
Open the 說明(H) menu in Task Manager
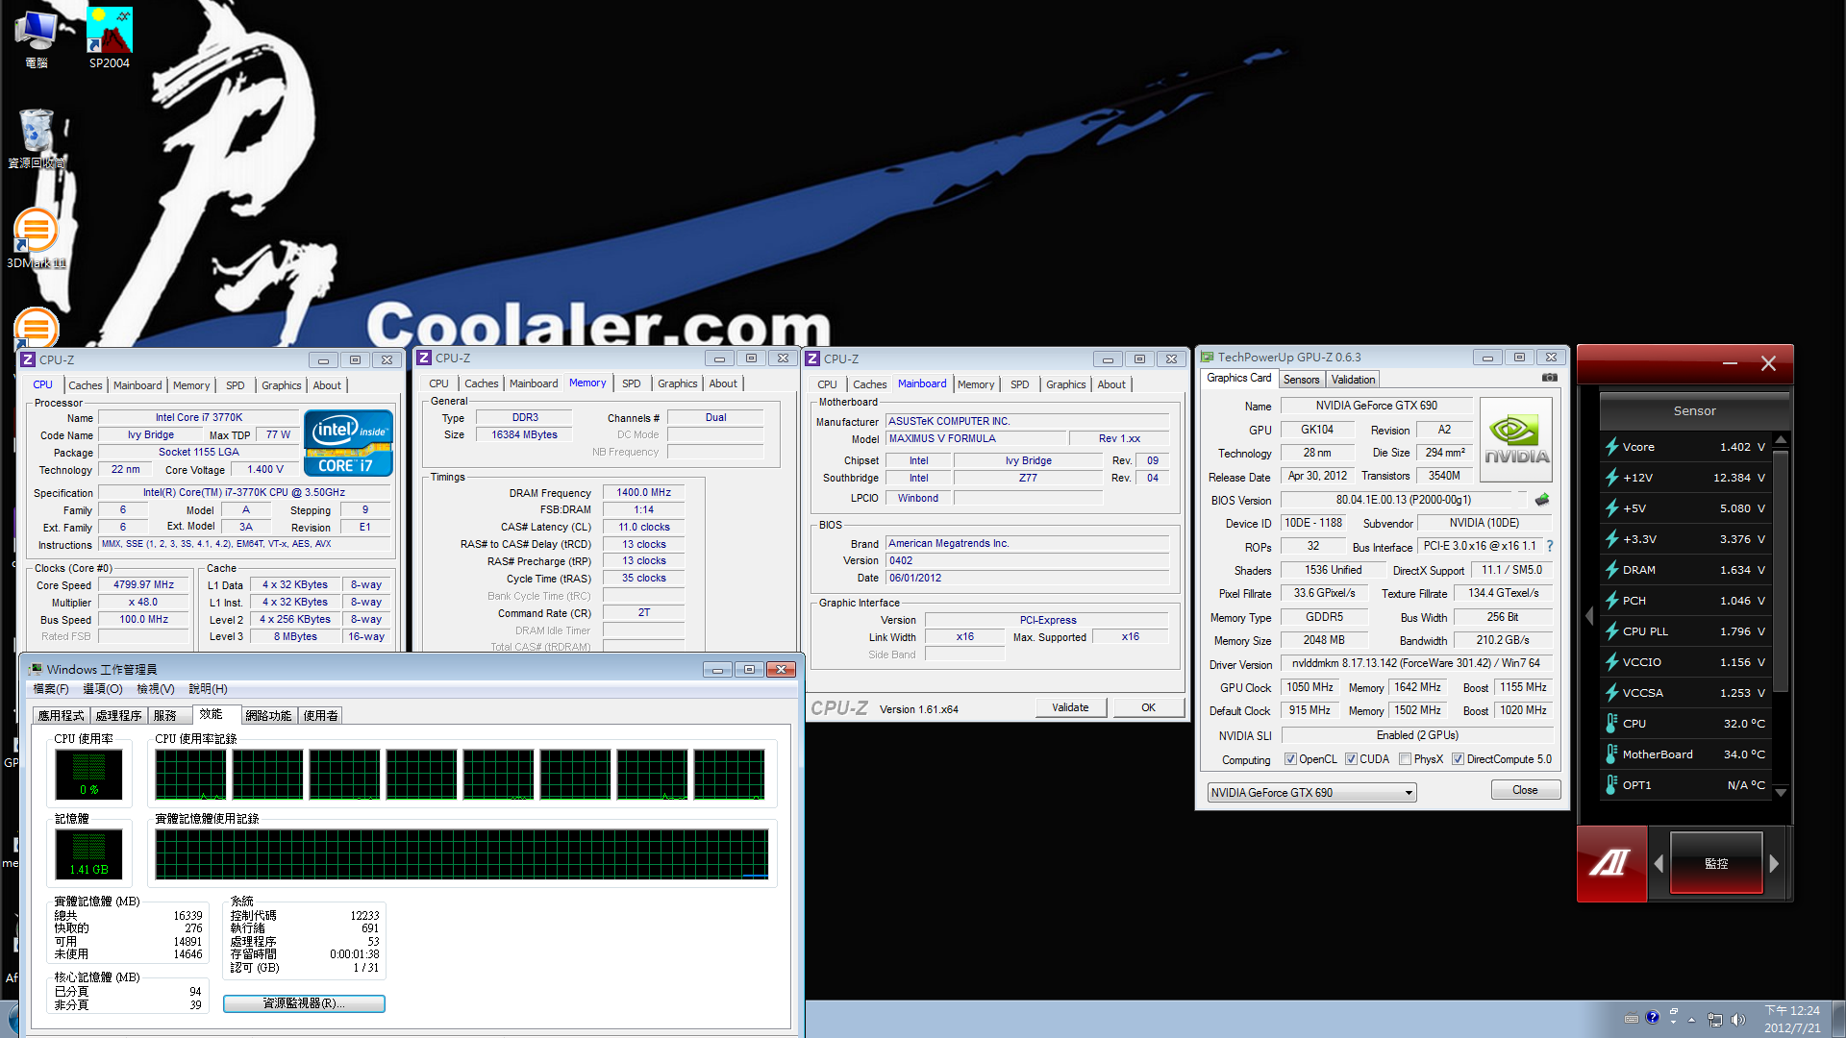coord(208,689)
